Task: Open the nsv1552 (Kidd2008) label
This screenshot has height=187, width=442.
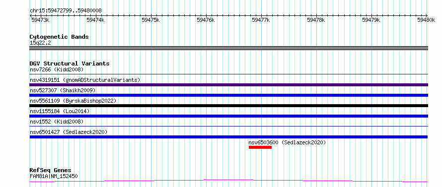Action: point(57,122)
